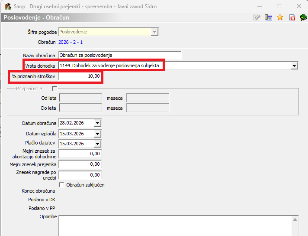Minimize the Saop window
The image size is (308, 236).
[260, 7]
